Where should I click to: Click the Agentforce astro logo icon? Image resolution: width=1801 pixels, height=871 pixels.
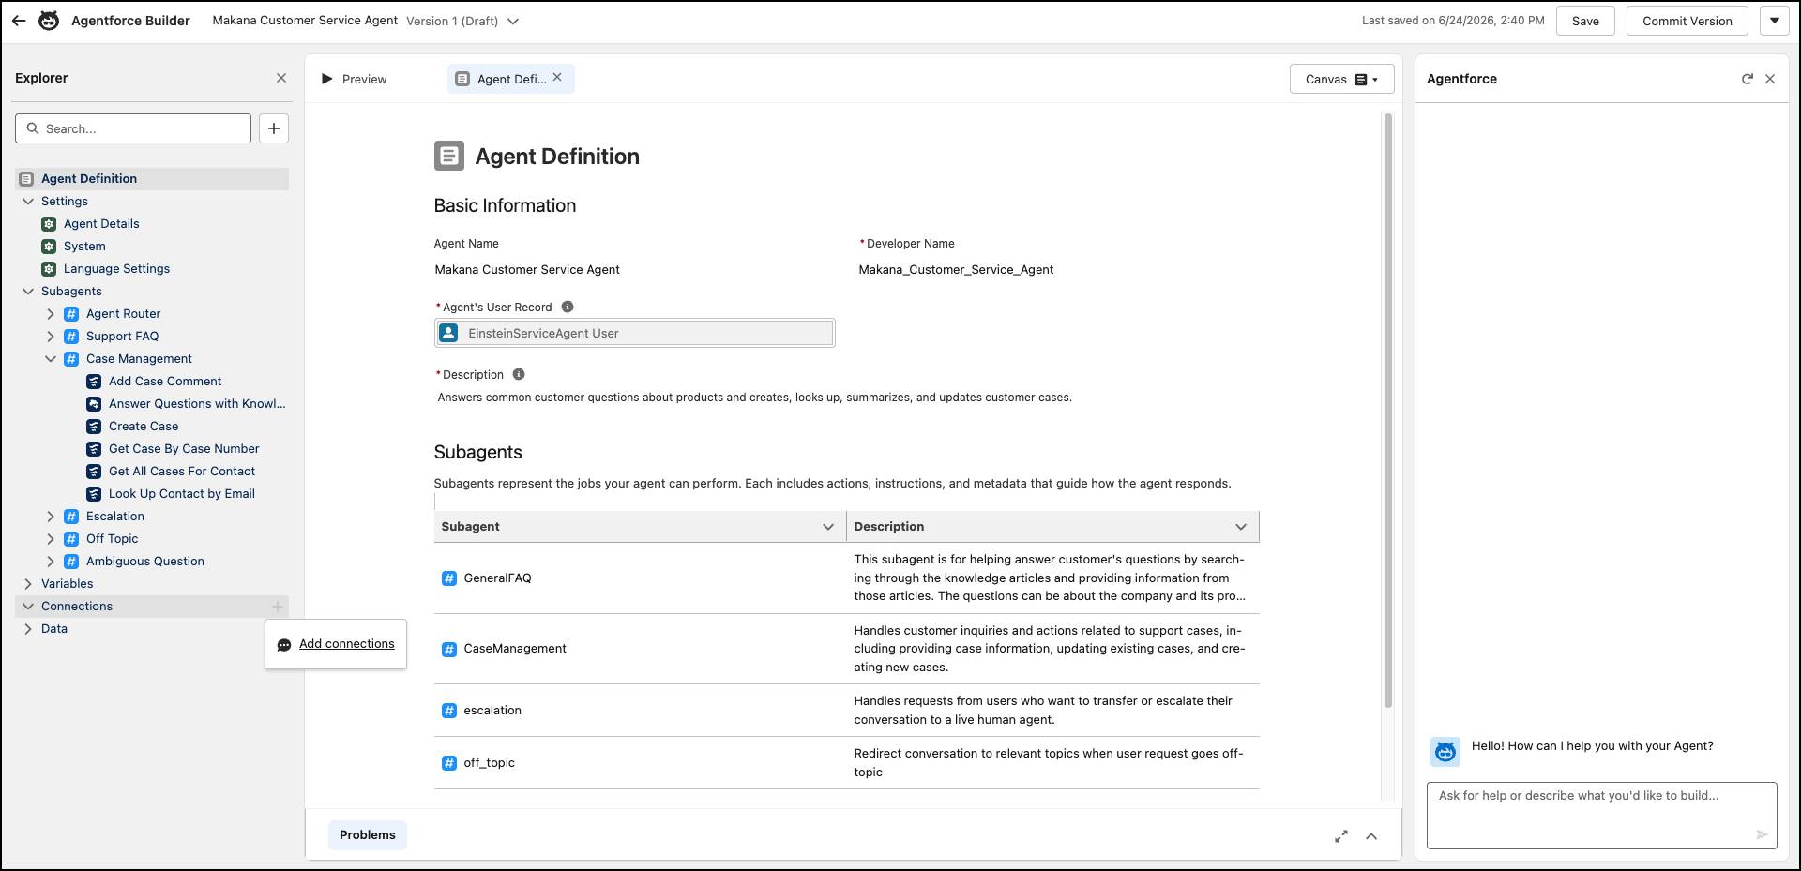[49, 21]
